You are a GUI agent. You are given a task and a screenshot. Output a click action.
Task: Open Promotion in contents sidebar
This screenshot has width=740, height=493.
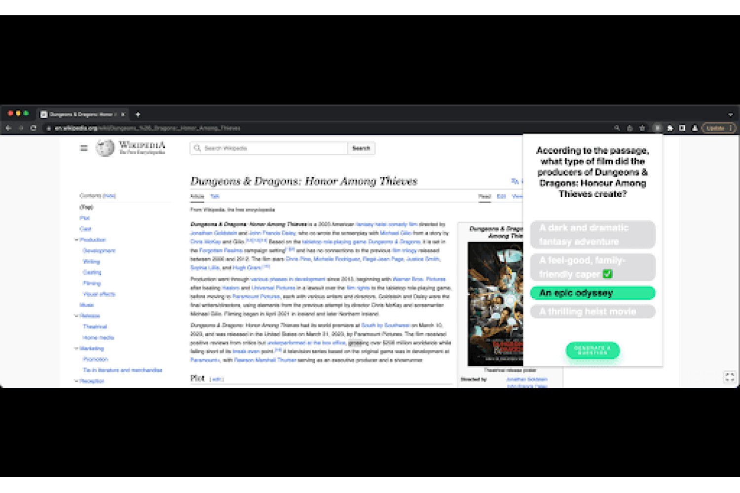pos(96,359)
